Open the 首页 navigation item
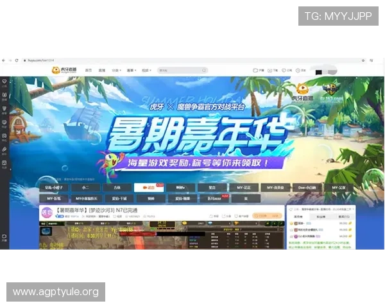Screen dimensions: 385x308 point(89,70)
